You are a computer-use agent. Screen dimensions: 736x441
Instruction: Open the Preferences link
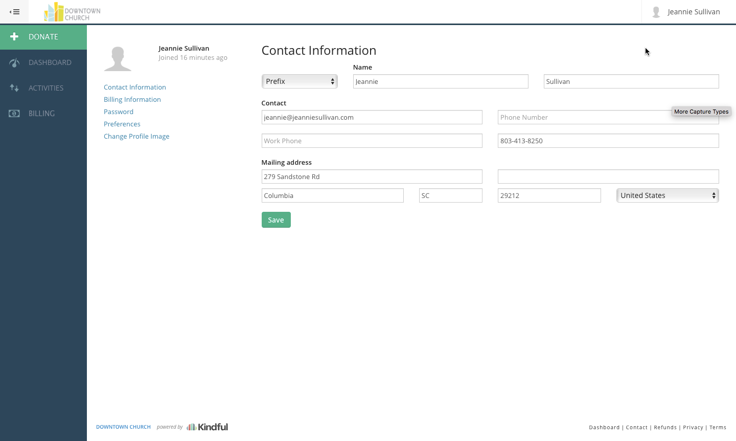122,124
